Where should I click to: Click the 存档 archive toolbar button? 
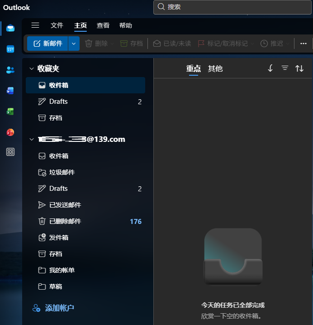pos(132,44)
